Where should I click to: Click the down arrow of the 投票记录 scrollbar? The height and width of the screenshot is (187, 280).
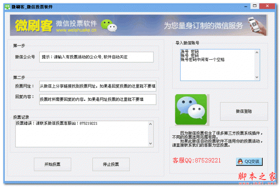[151, 144]
